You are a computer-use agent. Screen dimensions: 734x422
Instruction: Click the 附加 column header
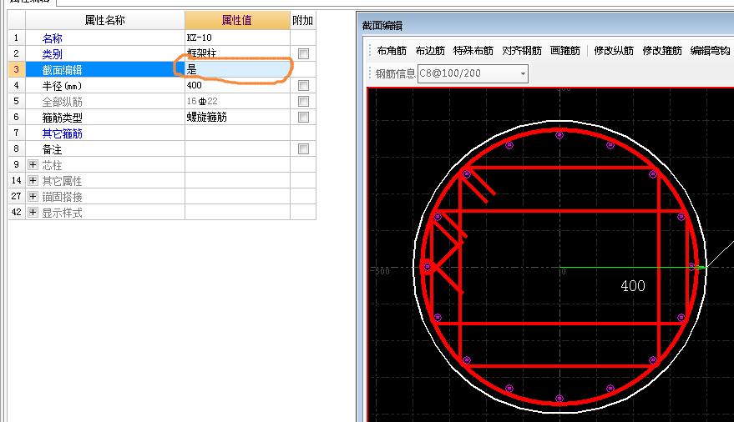[303, 21]
